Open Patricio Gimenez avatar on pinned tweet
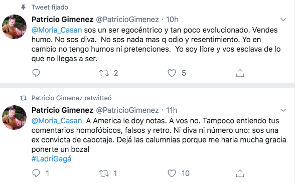The width and height of the screenshot is (297, 183). [x=14, y=27]
